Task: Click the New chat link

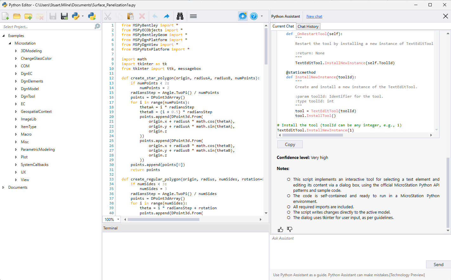Action: pyautogui.click(x=314, y=16)
